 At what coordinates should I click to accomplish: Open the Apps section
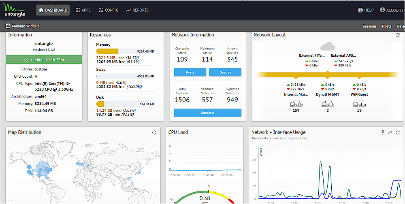pos(83,11)
